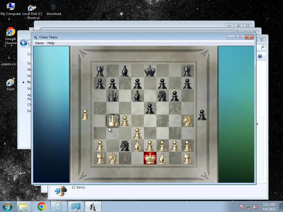The width and height of the screenshot is (283, 212).
Task: Select the white pawn on e2
Action: [x=150, y=146]
